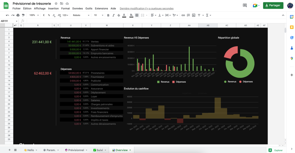This screenshot has width=295, height=153.
Task: Click the redo arrow icon
Action: click(x=13, y=15)
